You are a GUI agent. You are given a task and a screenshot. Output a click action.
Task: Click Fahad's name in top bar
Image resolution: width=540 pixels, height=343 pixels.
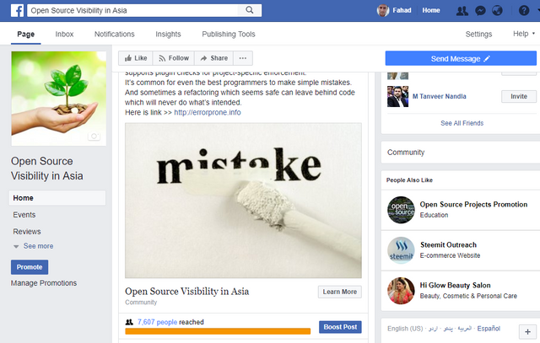click(x=402, y=10)
